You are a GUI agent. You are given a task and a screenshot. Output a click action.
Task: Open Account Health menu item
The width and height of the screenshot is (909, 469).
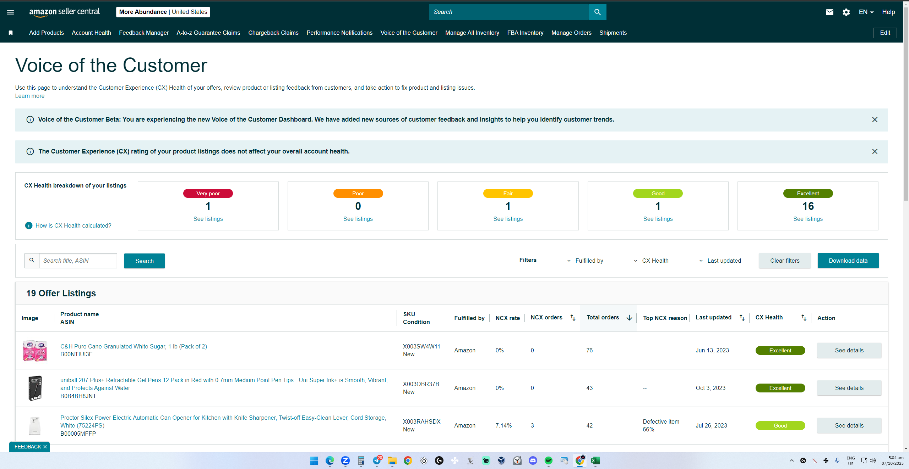(91, 33)
